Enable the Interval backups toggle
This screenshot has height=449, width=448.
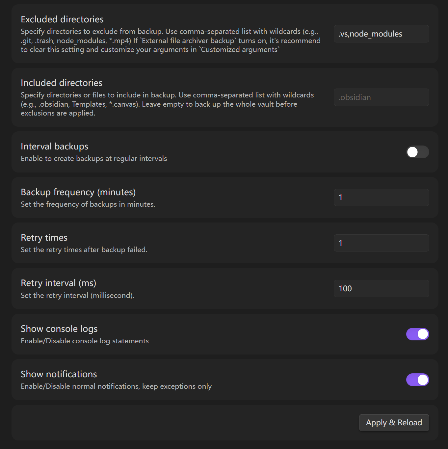point(417,152)
